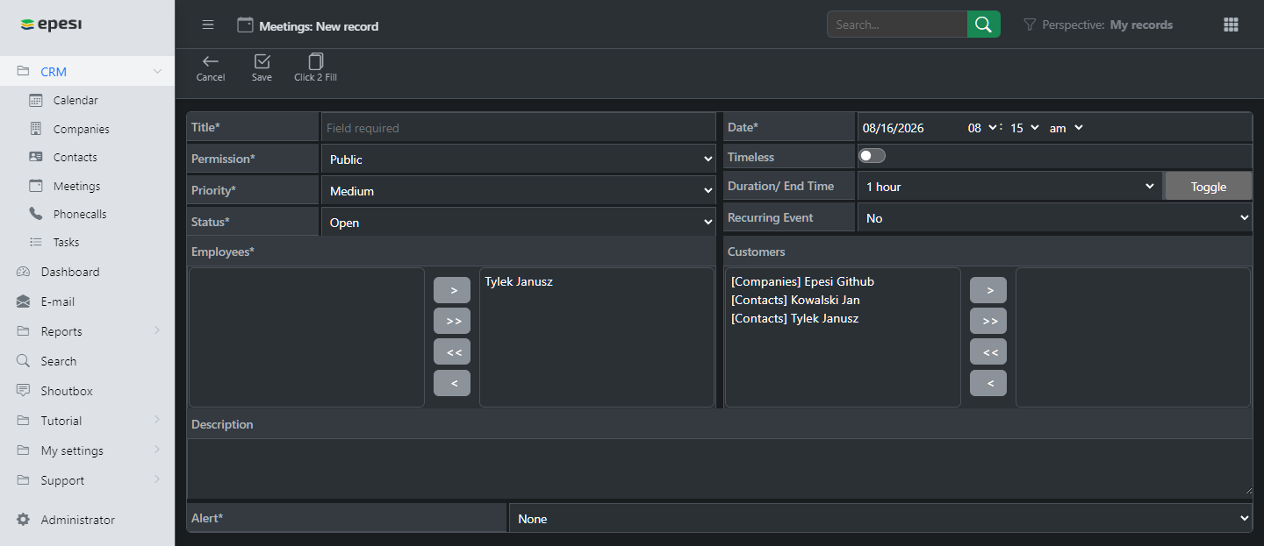The width and height of the screenshot is (1264, 546).
Task: Enable the Timeless toggle switch
Action: tap(872, 156)
